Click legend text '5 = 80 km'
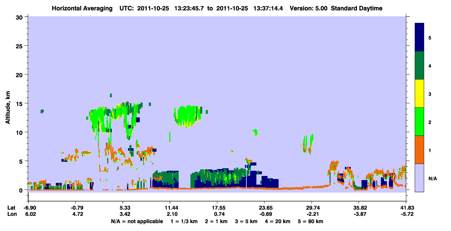The height and width of the screenshot is (231, 451). pyautogui.click(x=310, y=221)
